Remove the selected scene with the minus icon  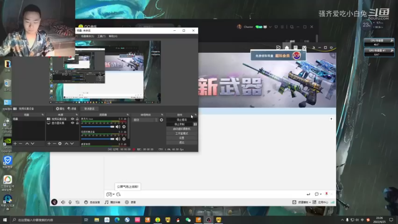pyautogui.click(x=20, y=144)
